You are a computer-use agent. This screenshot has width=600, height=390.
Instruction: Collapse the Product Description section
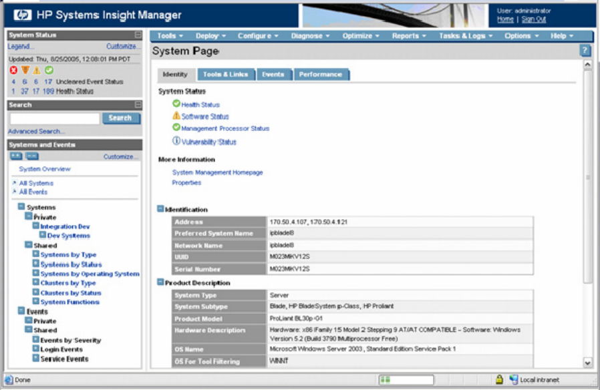(161, 282)
